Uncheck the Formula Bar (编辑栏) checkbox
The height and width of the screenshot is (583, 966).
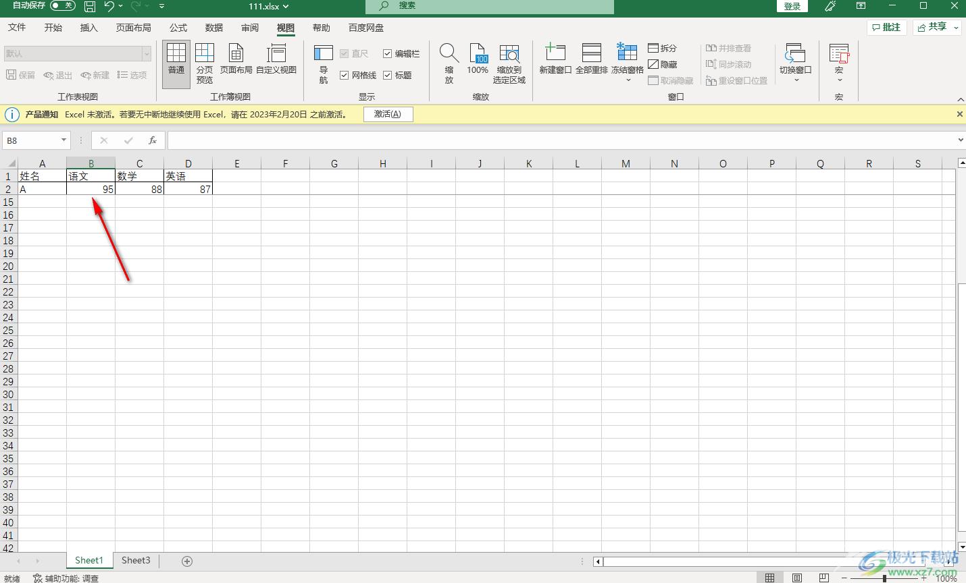tap(387, 53)
